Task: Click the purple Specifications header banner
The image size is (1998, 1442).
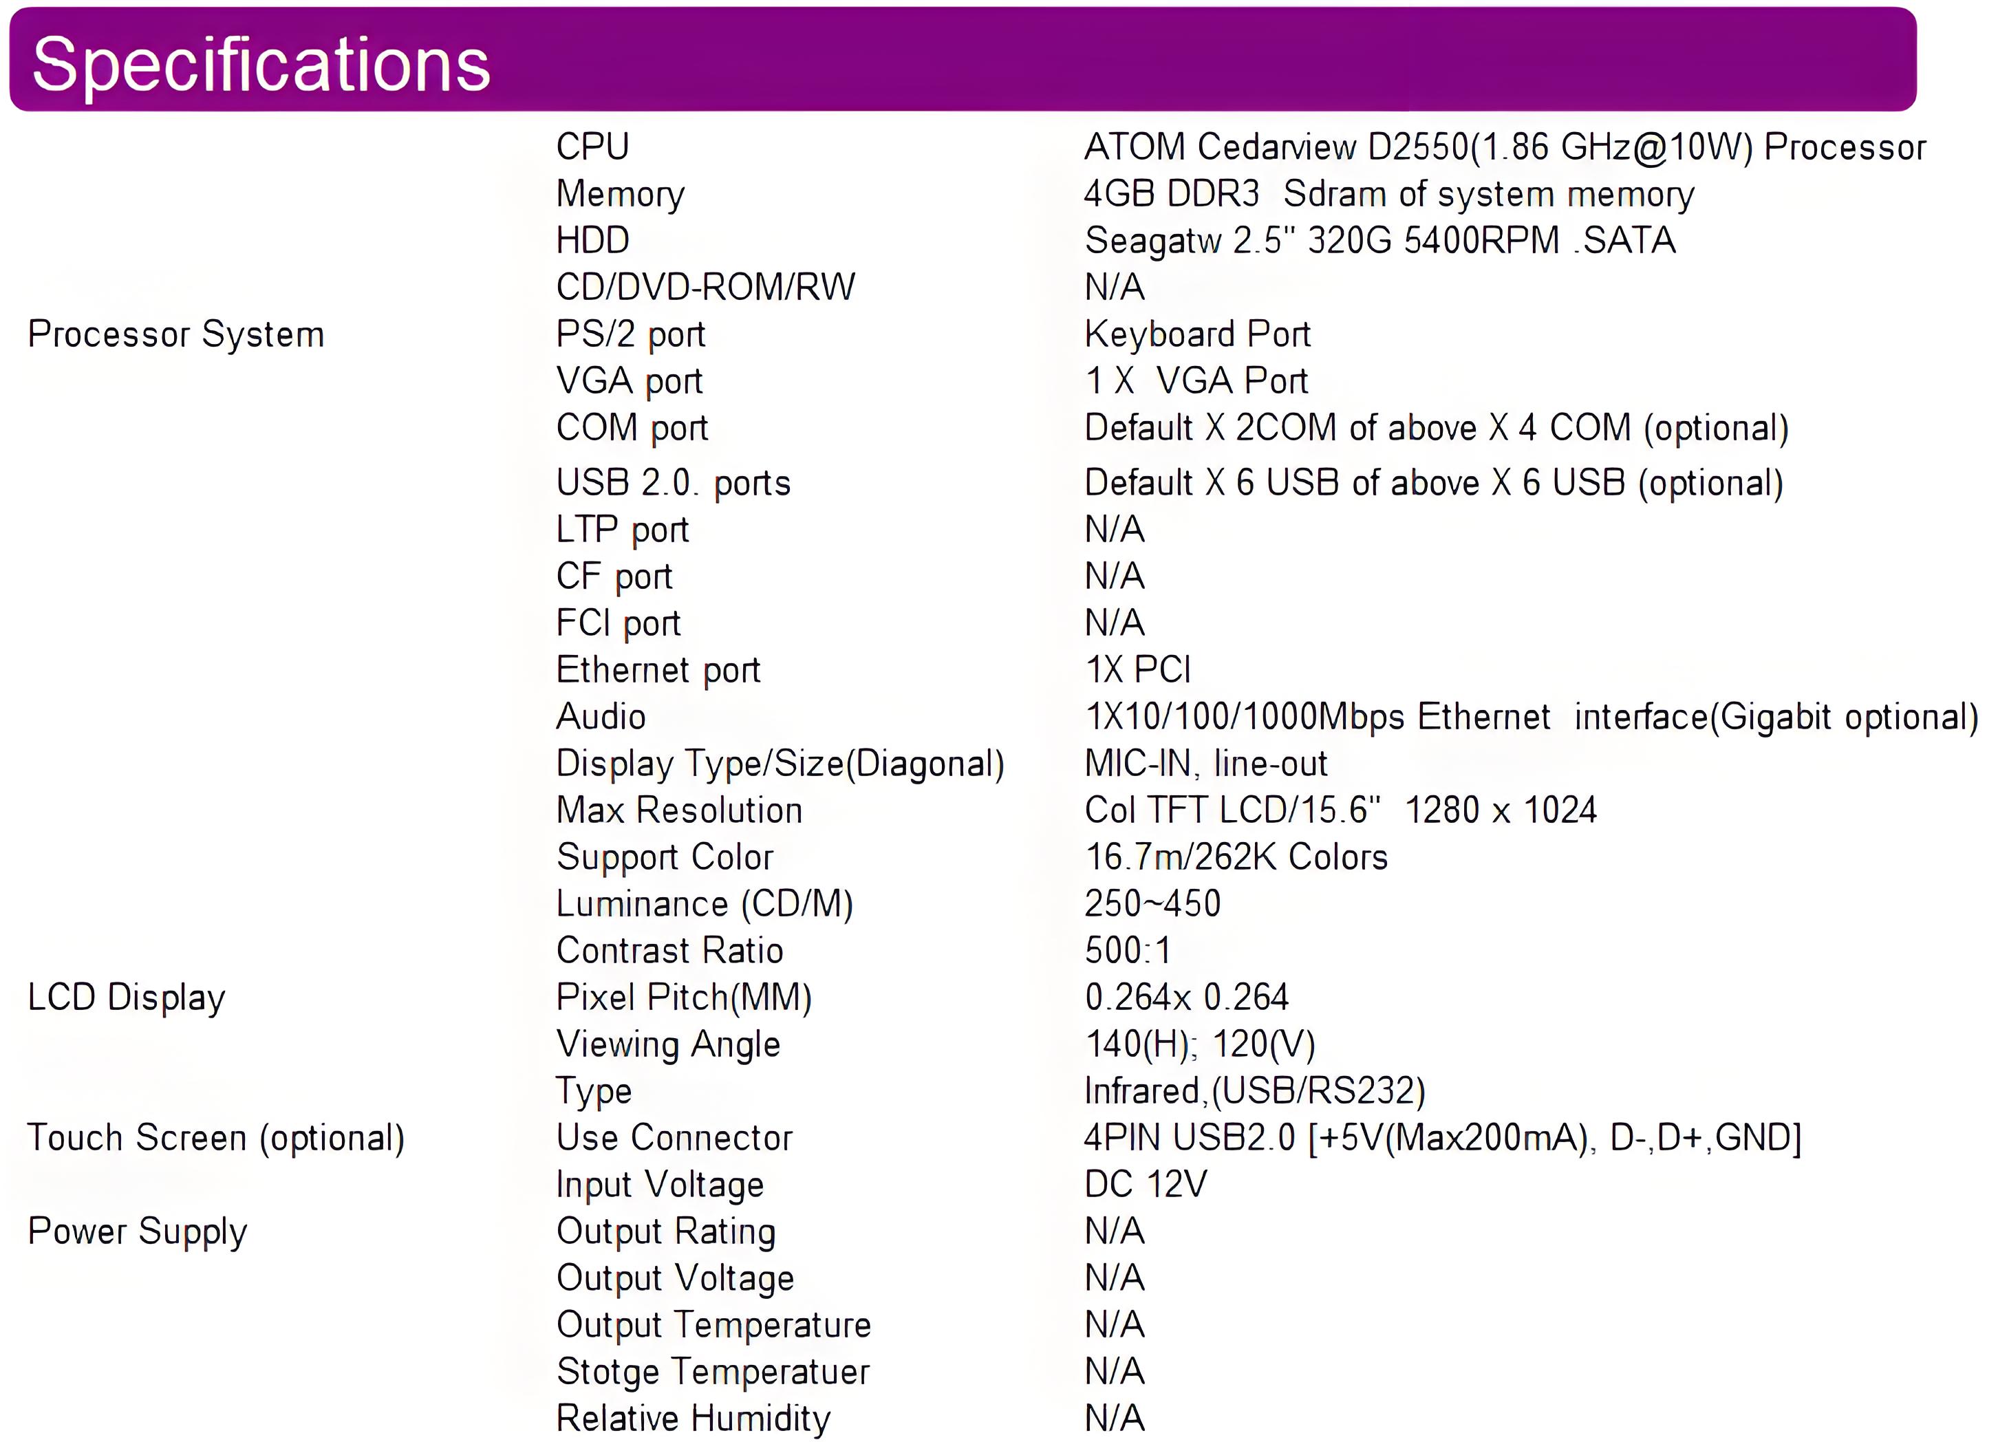Action: 962,60
